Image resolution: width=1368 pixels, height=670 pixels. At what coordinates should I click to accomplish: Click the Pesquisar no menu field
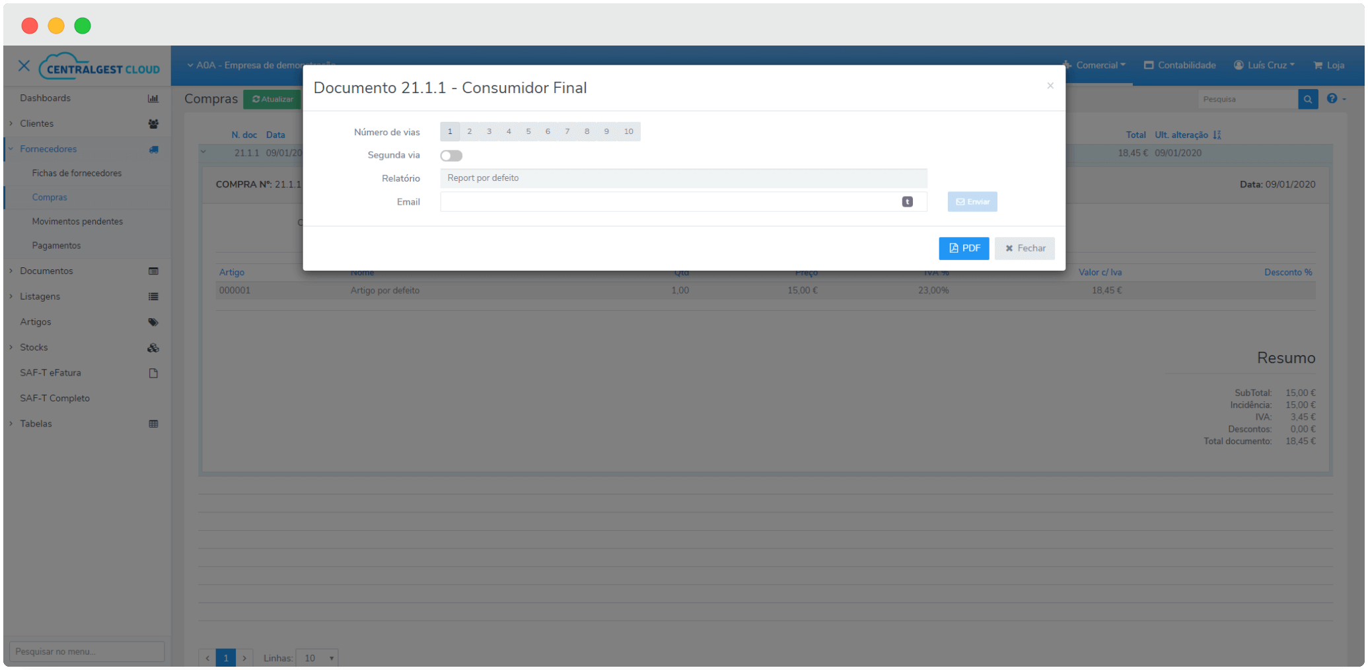pyautogui.click(x=87, y=652)
